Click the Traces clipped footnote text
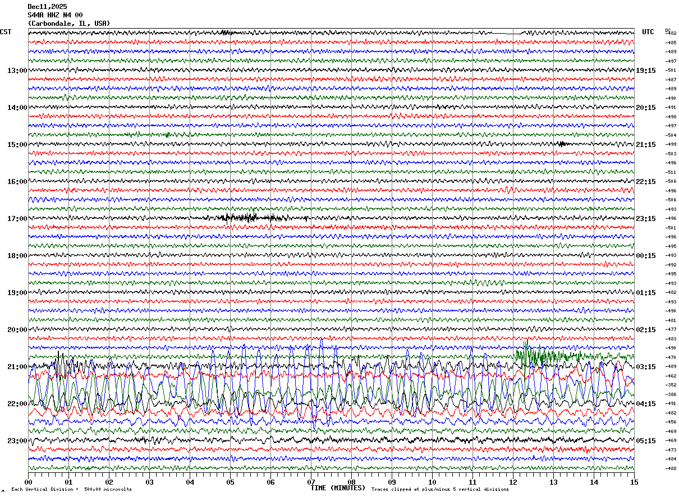Image resolution: width=679 pixels, height=497 pixels. [x=440, y=490]
